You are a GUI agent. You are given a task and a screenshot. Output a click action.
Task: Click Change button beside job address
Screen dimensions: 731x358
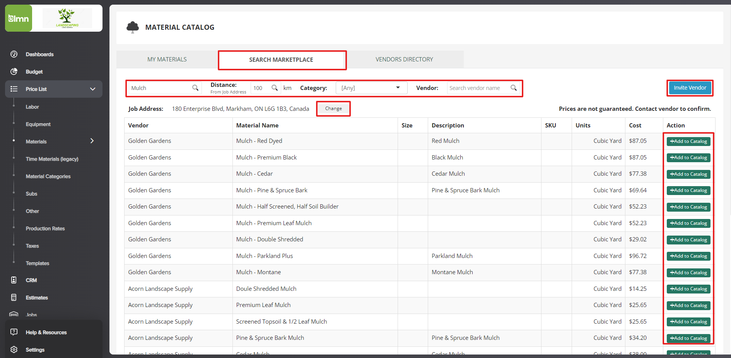pyautogui.click(x=333, y=109)
